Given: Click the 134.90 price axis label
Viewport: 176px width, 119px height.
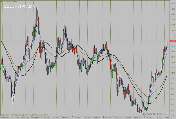Looking at the screenshot, I should click(173, 25).
